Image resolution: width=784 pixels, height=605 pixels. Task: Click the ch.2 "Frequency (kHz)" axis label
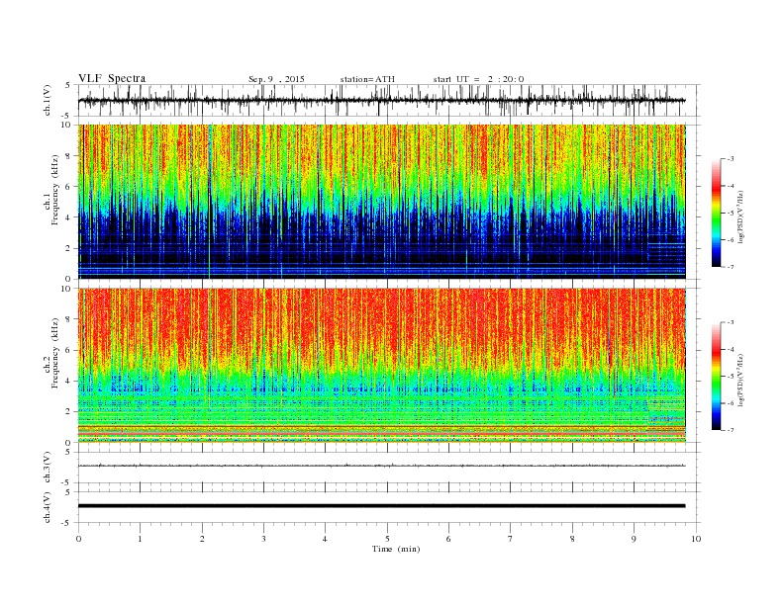55,353
